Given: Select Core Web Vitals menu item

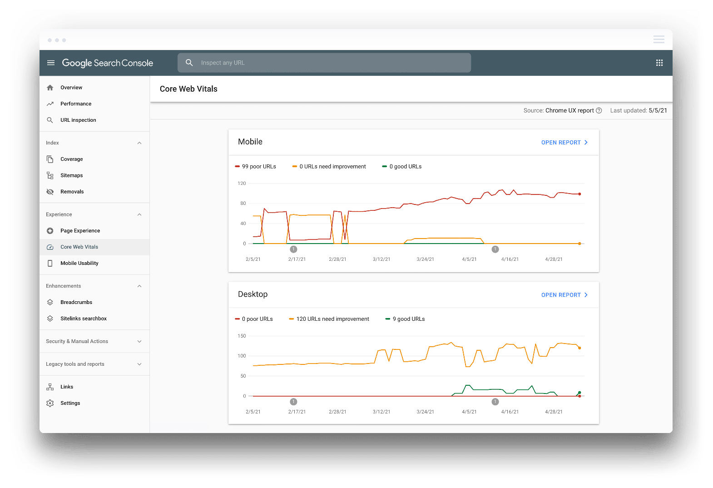Looking at the screenshot, I should click(94, 247).
